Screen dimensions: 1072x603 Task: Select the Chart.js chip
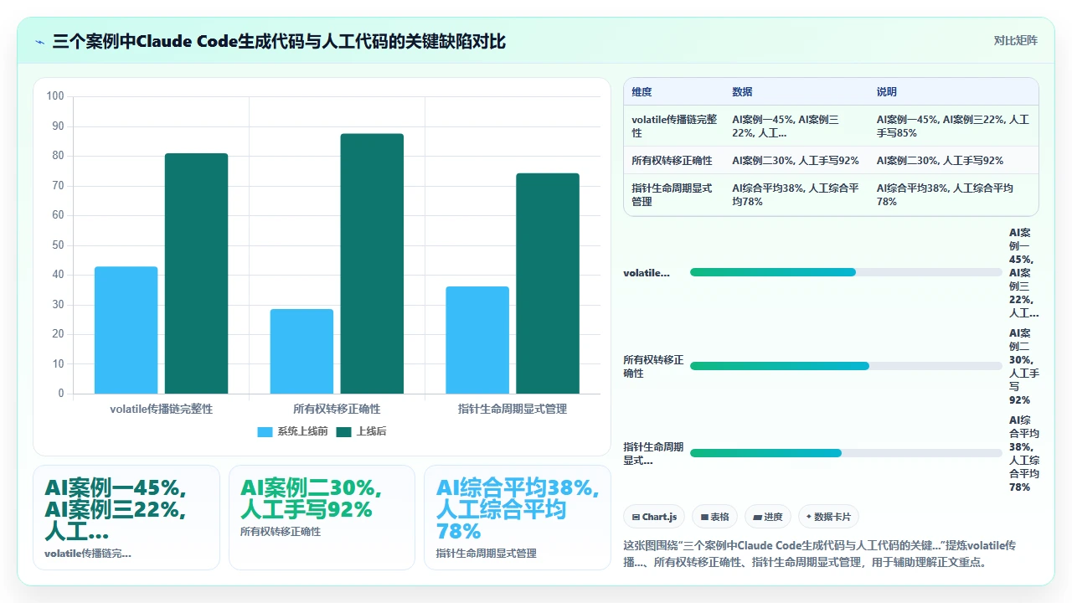tap(655, 517)
